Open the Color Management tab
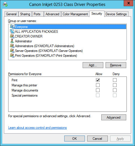Image resolution: width=135 pixels, height=146 pixels. click(x=75, y=14)
